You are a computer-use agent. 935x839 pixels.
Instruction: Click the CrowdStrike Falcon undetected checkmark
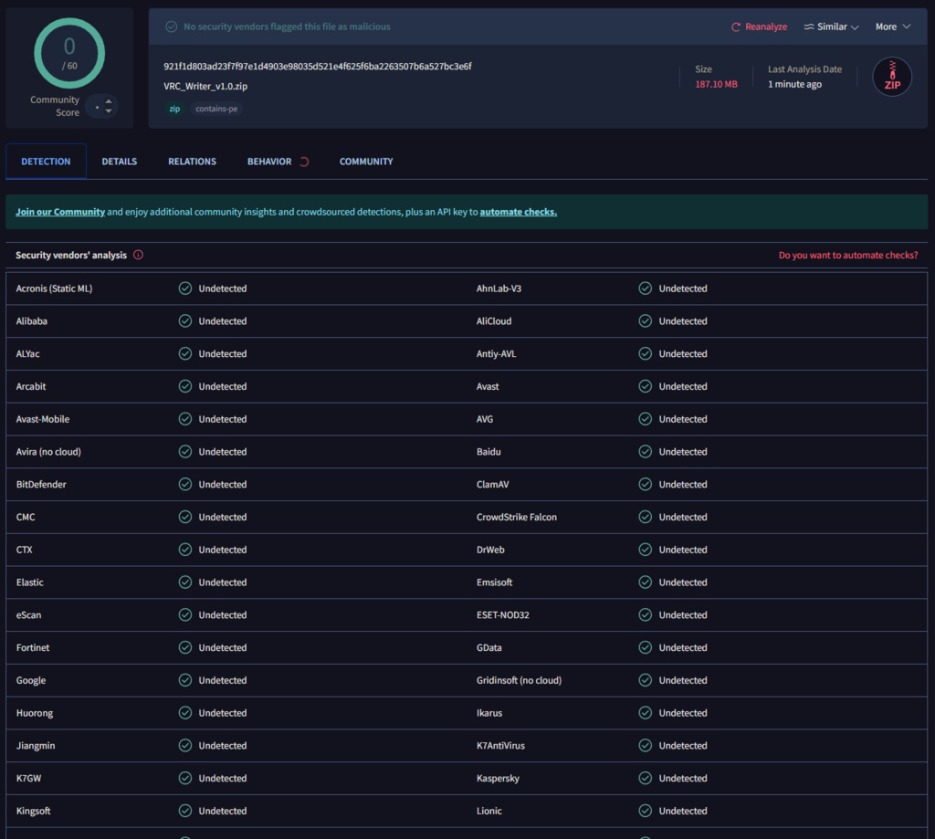[x=646, y=517]
